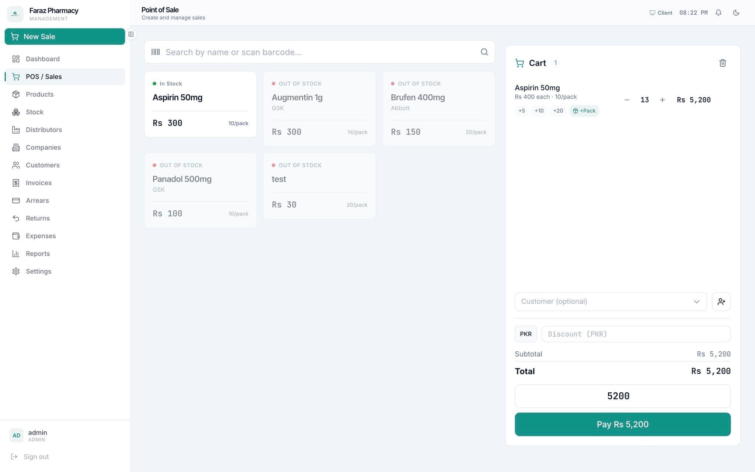Click the Stock boxes icon
The width and height of the screenshot is (755, 472).
click(x=16, y=112)
